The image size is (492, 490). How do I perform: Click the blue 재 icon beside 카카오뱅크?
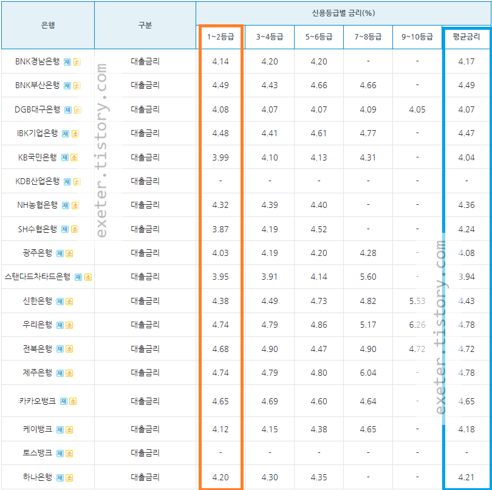63,401
